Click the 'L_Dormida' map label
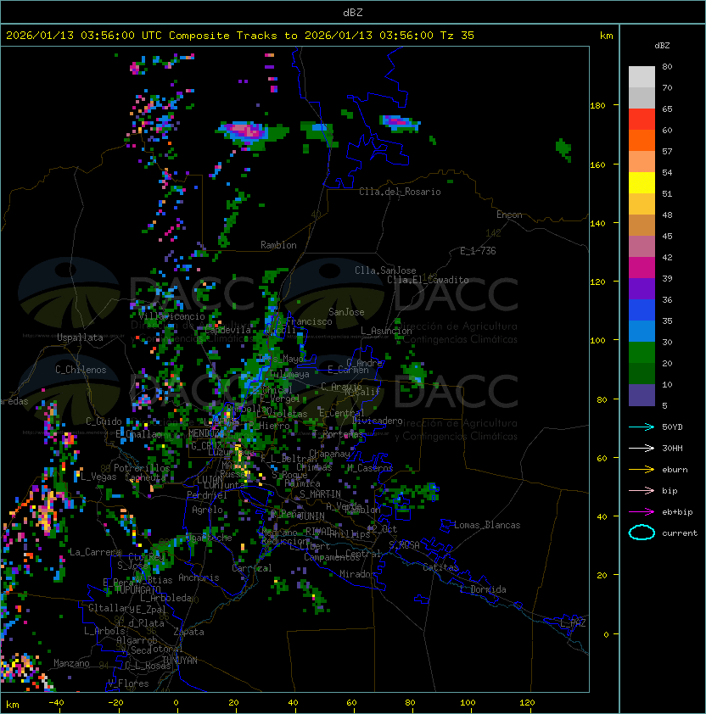Screen dimensions: 706x714 point(483,589)
